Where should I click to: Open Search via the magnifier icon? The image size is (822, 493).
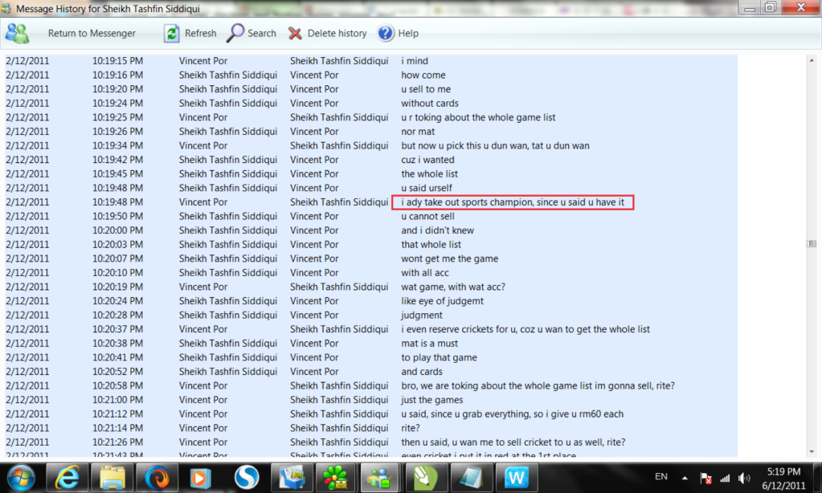tap(235, 33)
